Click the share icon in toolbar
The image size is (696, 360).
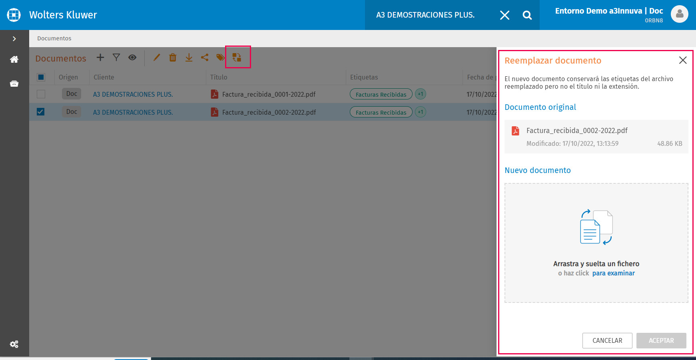(x=205, y=58)
